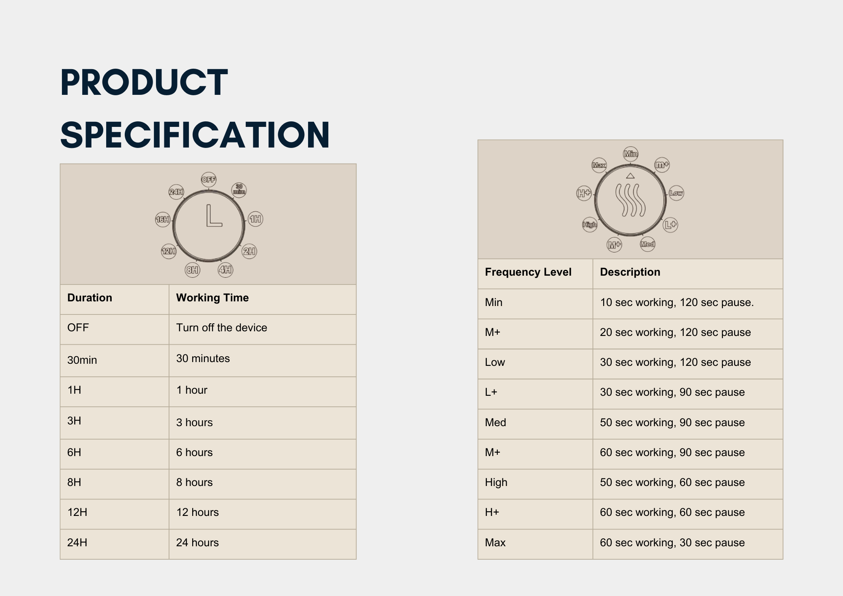
Task: Click the Product Specification heading
Action: 195,108
